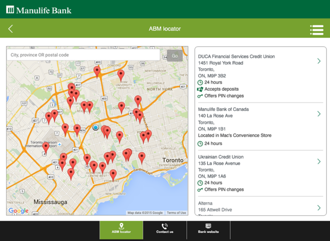Open the Terms of Use map link
This screenshot has width=330, height=241.
point(177,213)
